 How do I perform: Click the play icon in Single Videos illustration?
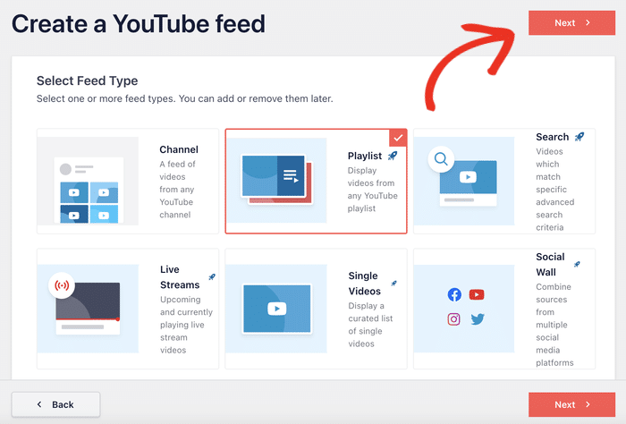276,309
